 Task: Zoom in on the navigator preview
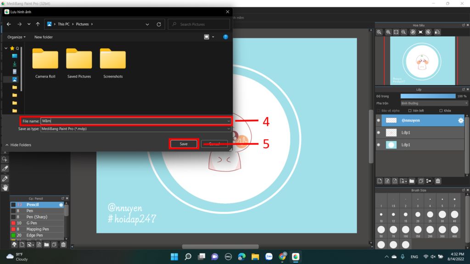(x=388, y=32)
